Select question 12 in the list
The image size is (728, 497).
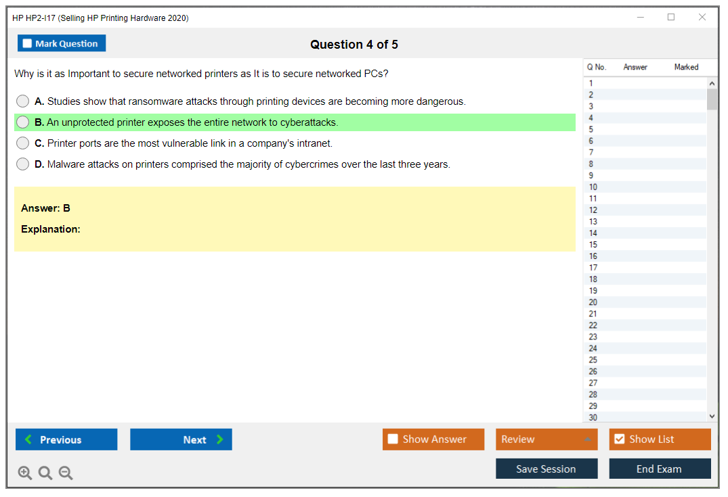pos(593,210)
